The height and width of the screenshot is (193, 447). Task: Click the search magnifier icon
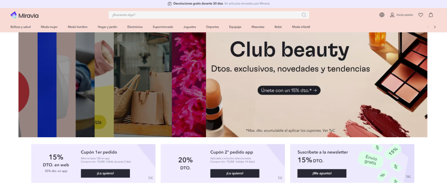pyautogui.click(x=304, y=15)
